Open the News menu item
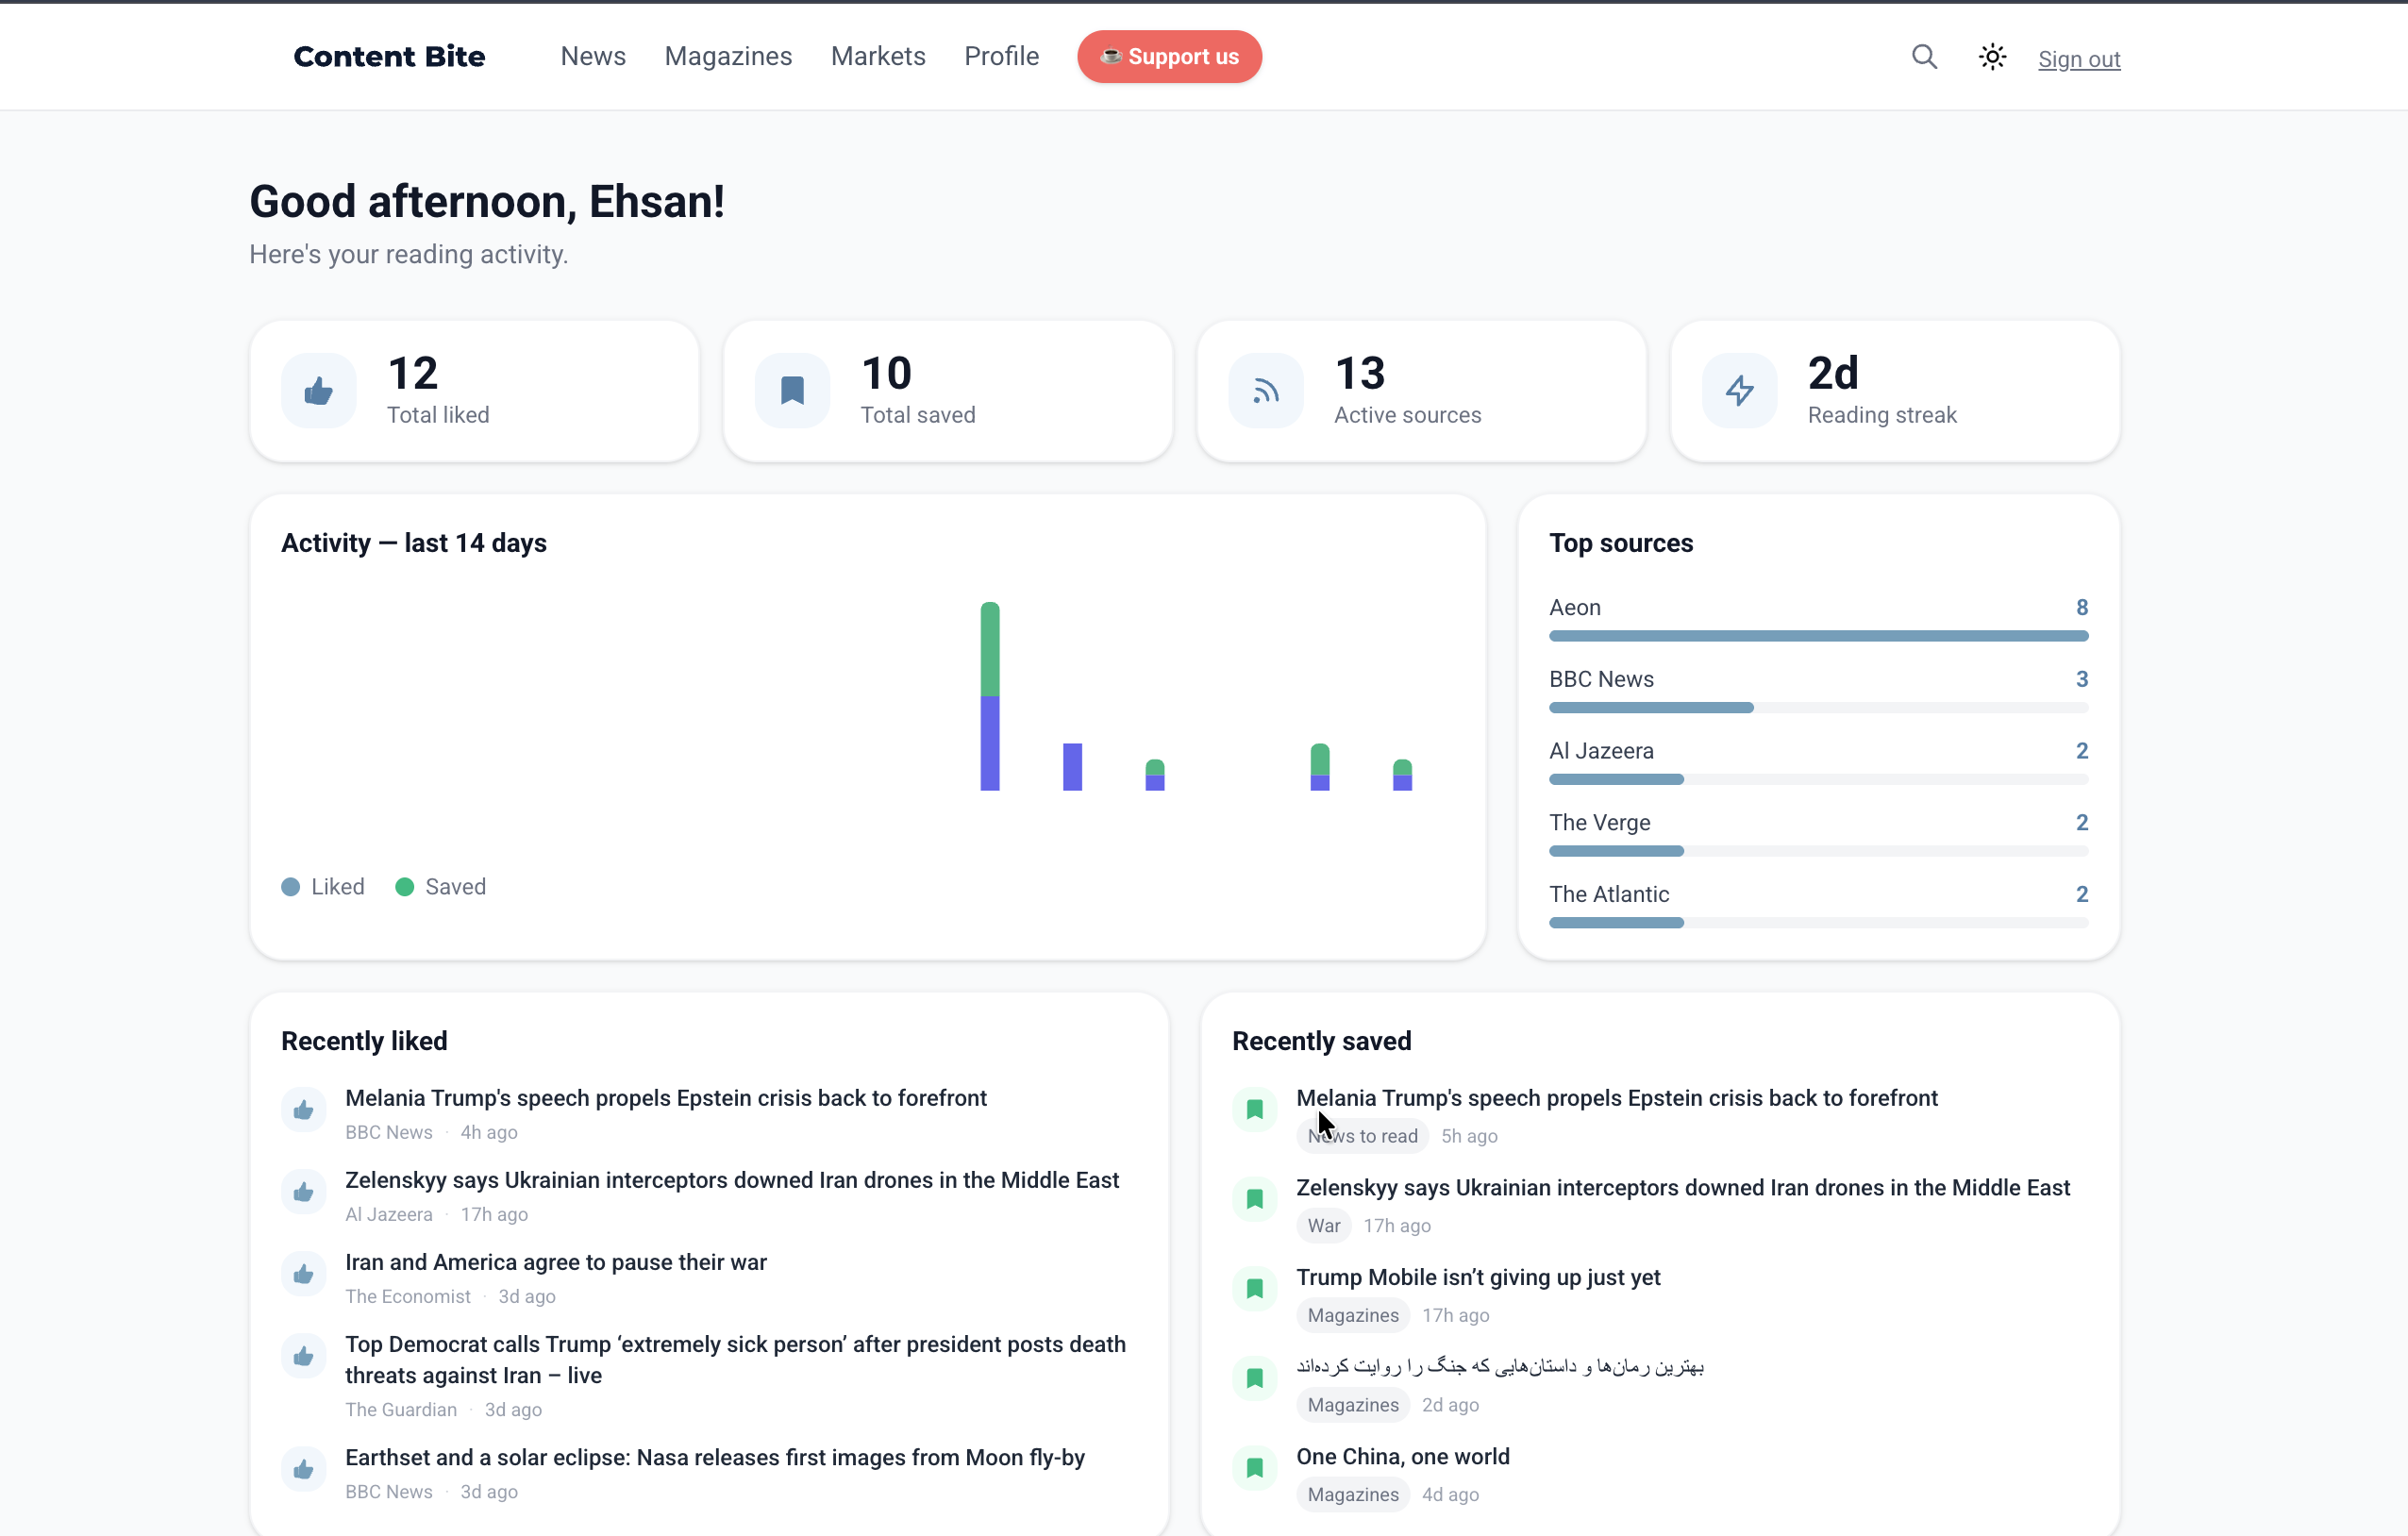This screenshot has width=2408, height=1536. point(592,57)
